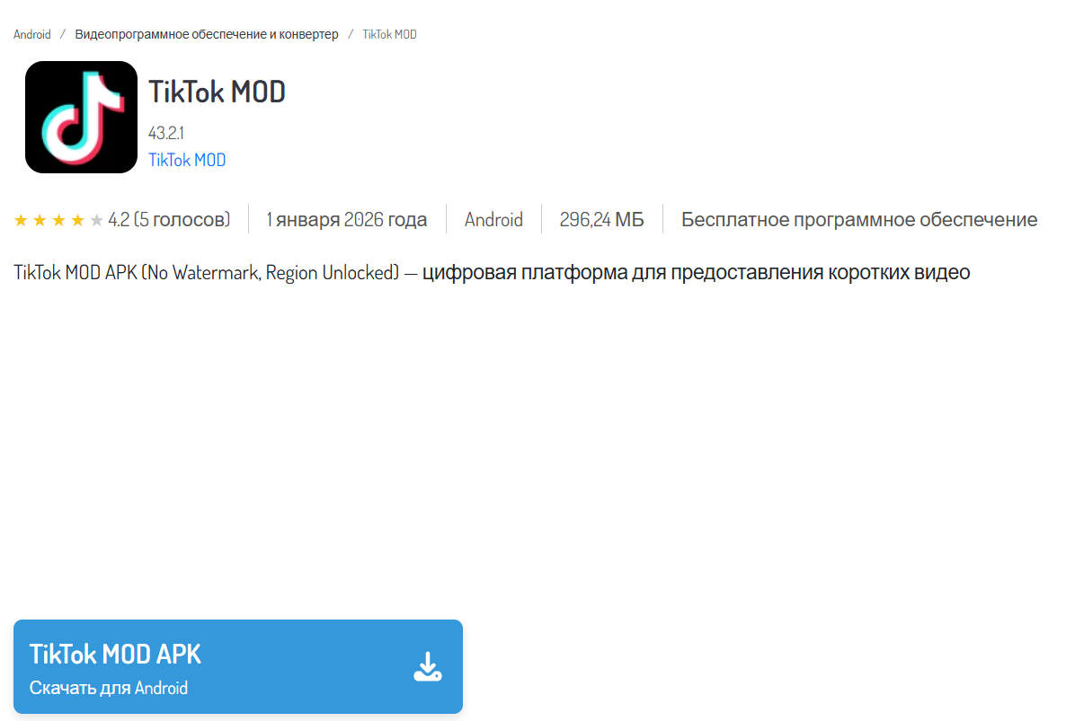Select the first yellow rating star
This screenshot has height=721, width=1075.
21,220
